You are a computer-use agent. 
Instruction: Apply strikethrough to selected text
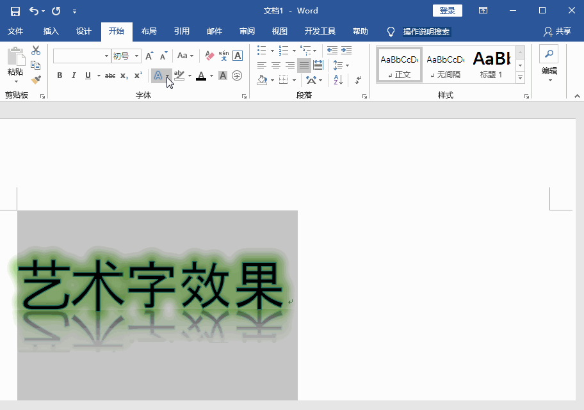click(x=109, y=75)
